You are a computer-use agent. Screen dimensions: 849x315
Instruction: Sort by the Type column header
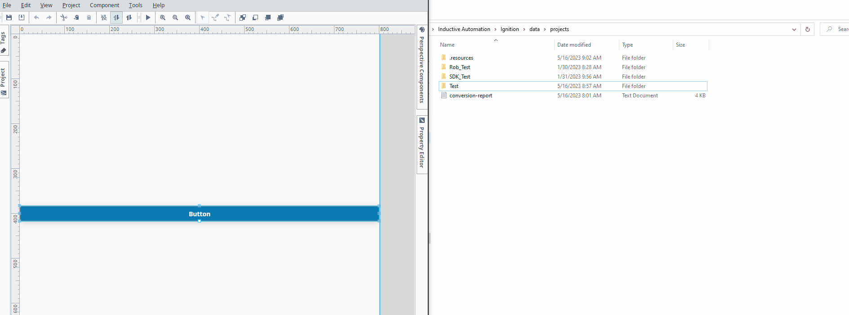pos(645,45)
